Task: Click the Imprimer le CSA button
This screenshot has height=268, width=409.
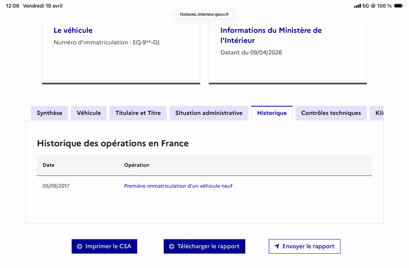Action: point(104,247)
